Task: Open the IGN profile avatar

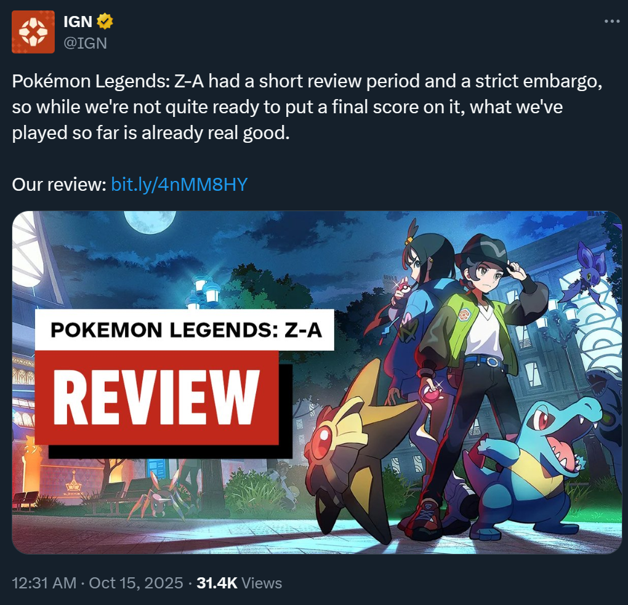Action: 33,32
